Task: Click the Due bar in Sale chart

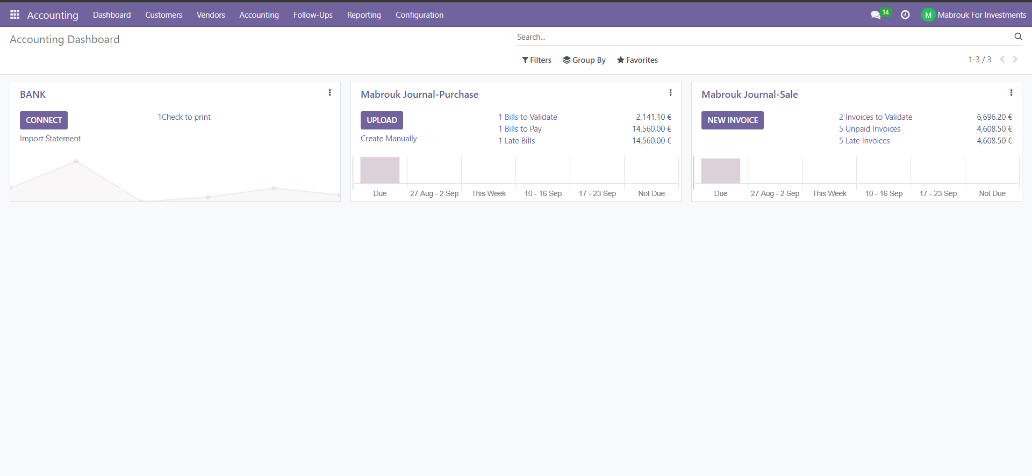Action: tap(721, 171)
